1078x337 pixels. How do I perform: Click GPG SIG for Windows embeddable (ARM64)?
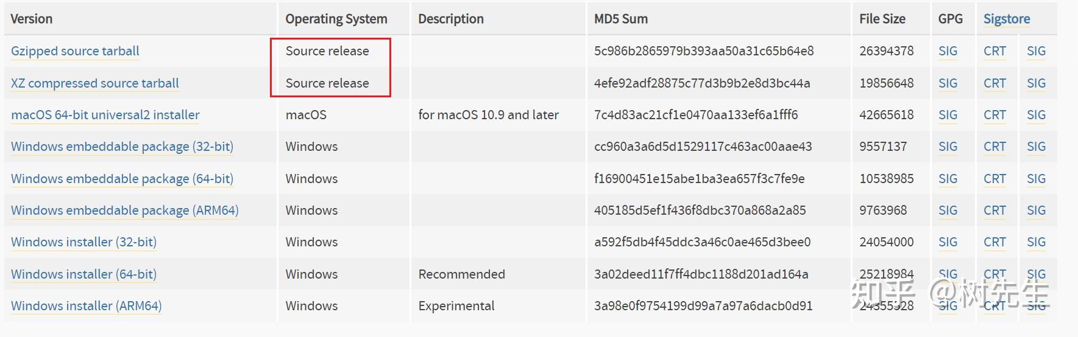[948, 210]
